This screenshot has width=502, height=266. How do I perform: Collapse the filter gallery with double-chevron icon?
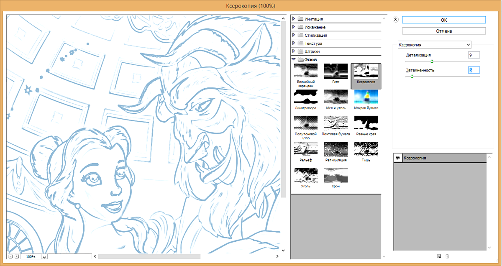396,20
